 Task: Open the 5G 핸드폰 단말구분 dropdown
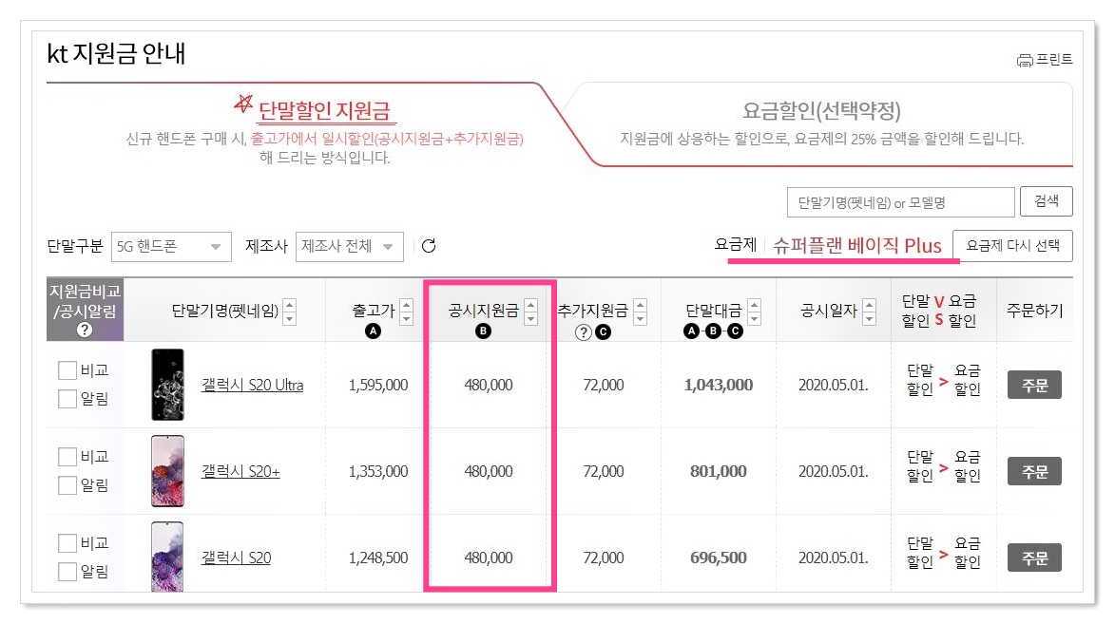pyautogui.click(x=171, y=247)
